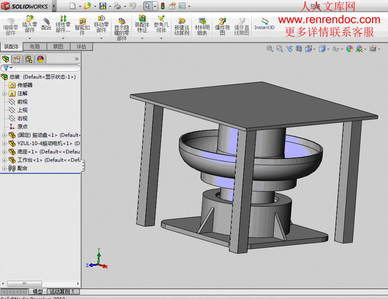Image resolution: width=388 pixels, height=299 pixels.
Task: Select YZUL-10-4振动电机<1> component
Action: pos(45,143)
